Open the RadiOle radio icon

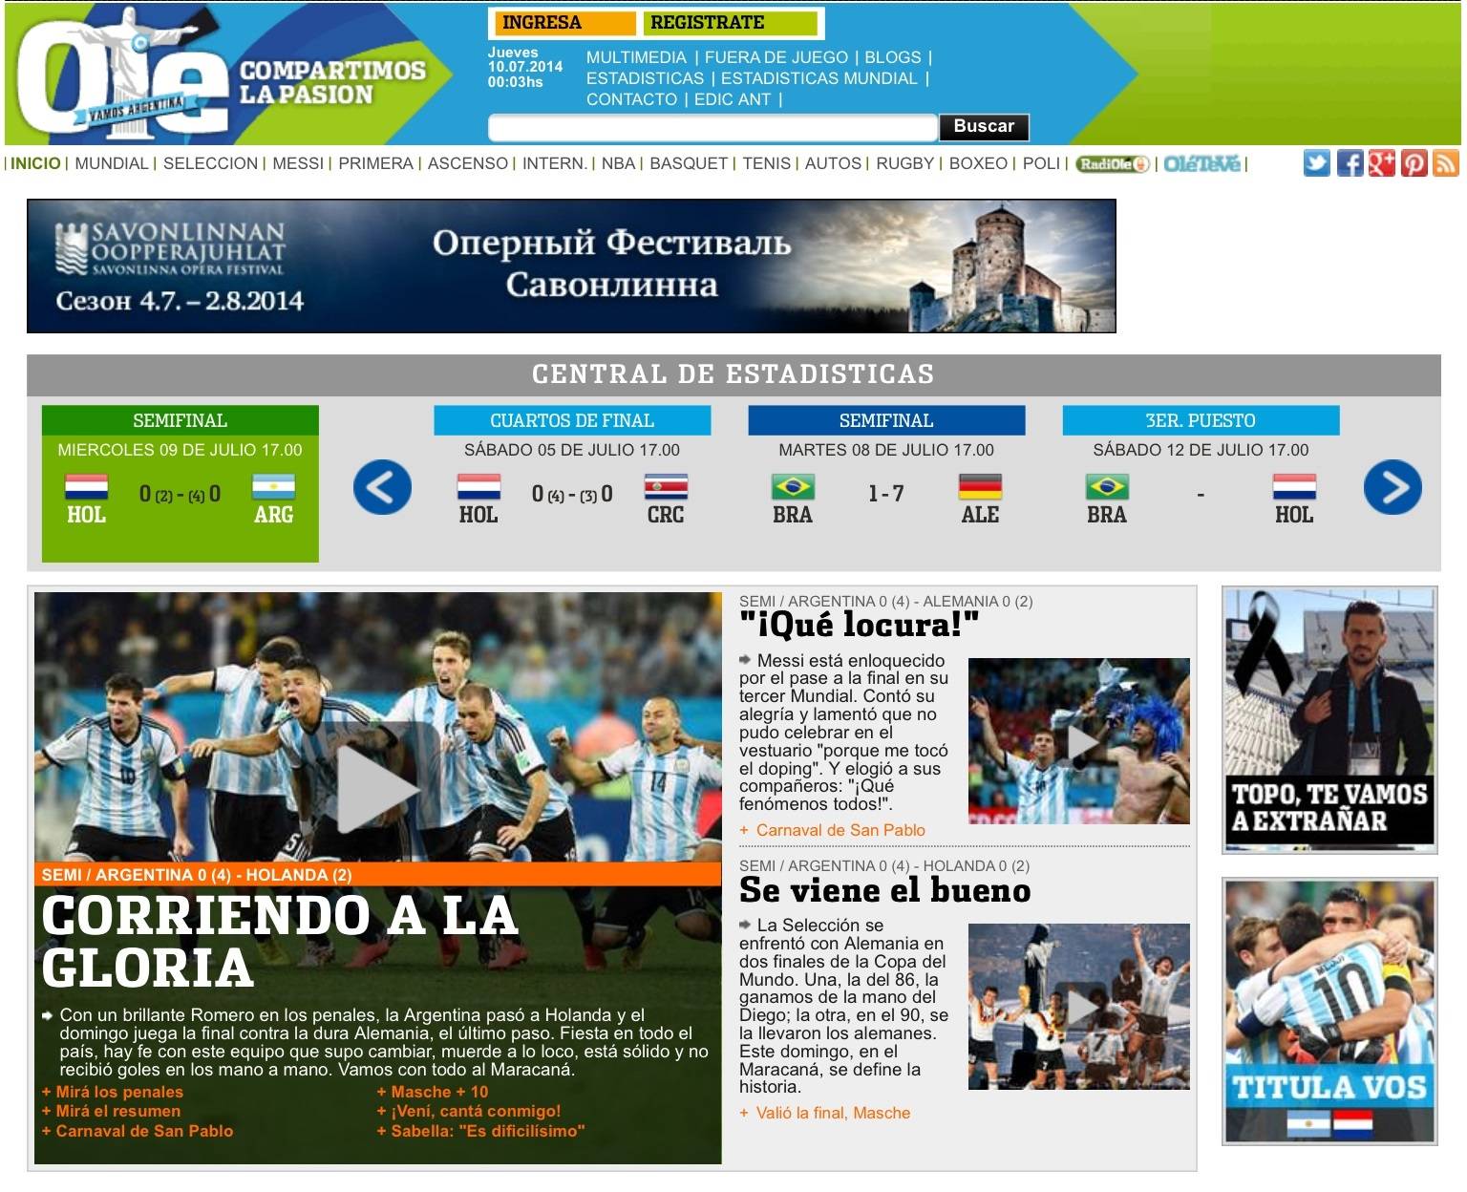pos(1112,164)
